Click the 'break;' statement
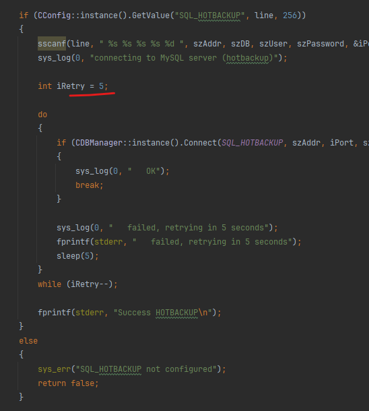The width and height of the screenshot is (369, 411). point(90,185)
